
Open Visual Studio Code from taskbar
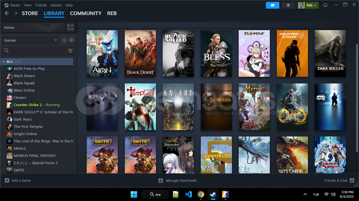[188, 194]
